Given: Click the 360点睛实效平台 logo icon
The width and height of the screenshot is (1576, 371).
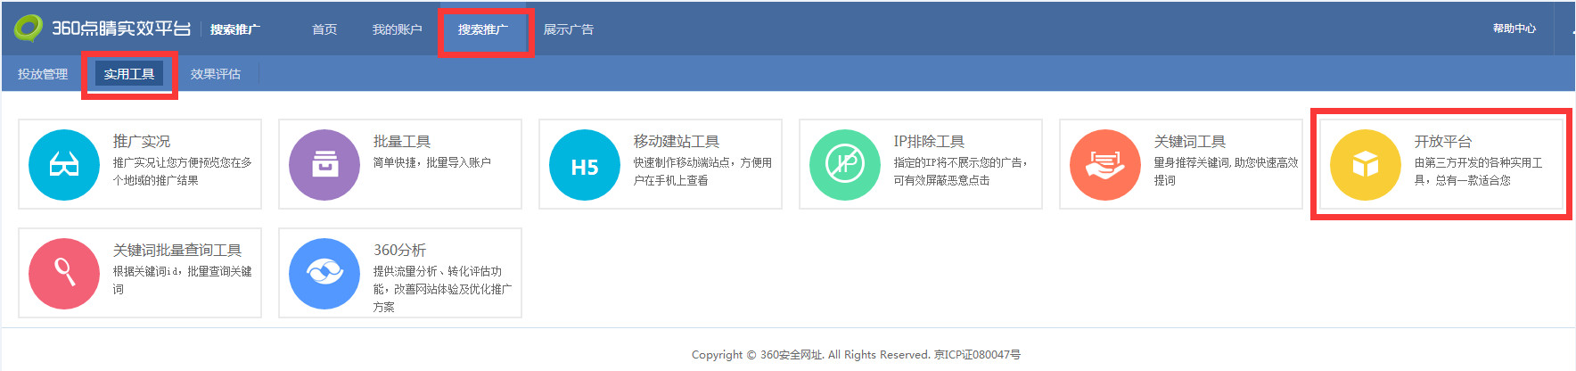Looking at the screenshot, I should [x=29, y=28].
